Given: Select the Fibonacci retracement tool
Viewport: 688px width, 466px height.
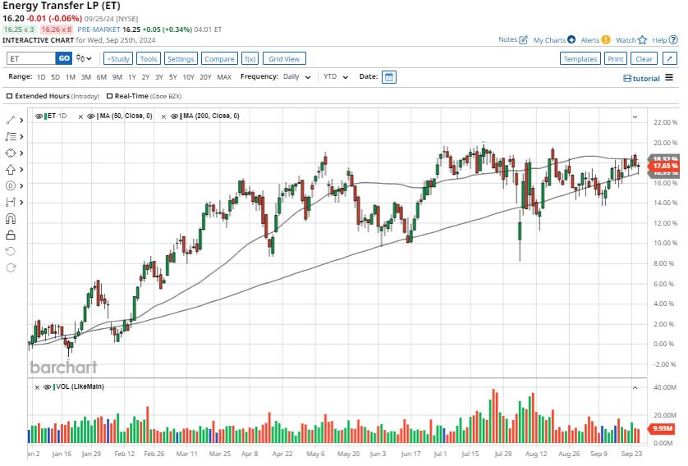Looking at the screenshot, I should point(11,137).
